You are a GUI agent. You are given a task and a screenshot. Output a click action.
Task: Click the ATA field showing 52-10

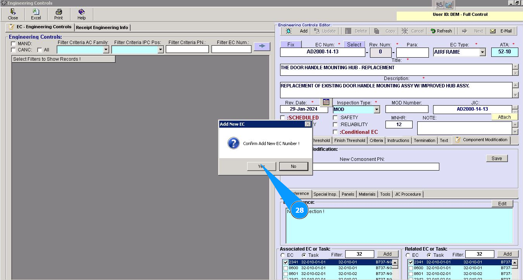(505, 52)
